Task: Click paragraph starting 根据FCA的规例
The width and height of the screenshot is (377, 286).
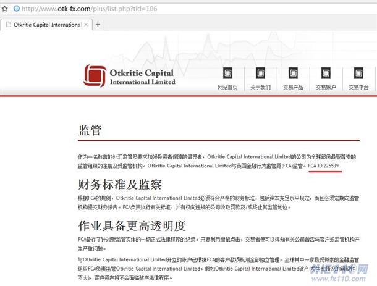Action: coord(218,203)
